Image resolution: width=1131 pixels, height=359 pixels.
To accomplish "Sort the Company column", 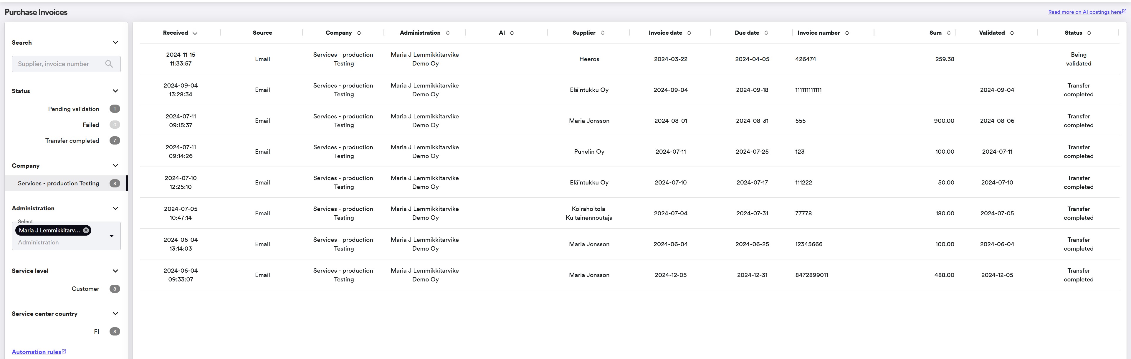I will pyautogui.click(x=359, y=33).
